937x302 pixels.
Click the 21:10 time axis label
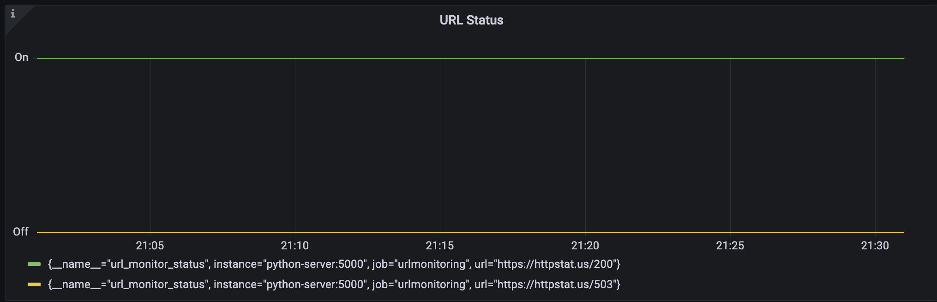(x=295, y=246)
